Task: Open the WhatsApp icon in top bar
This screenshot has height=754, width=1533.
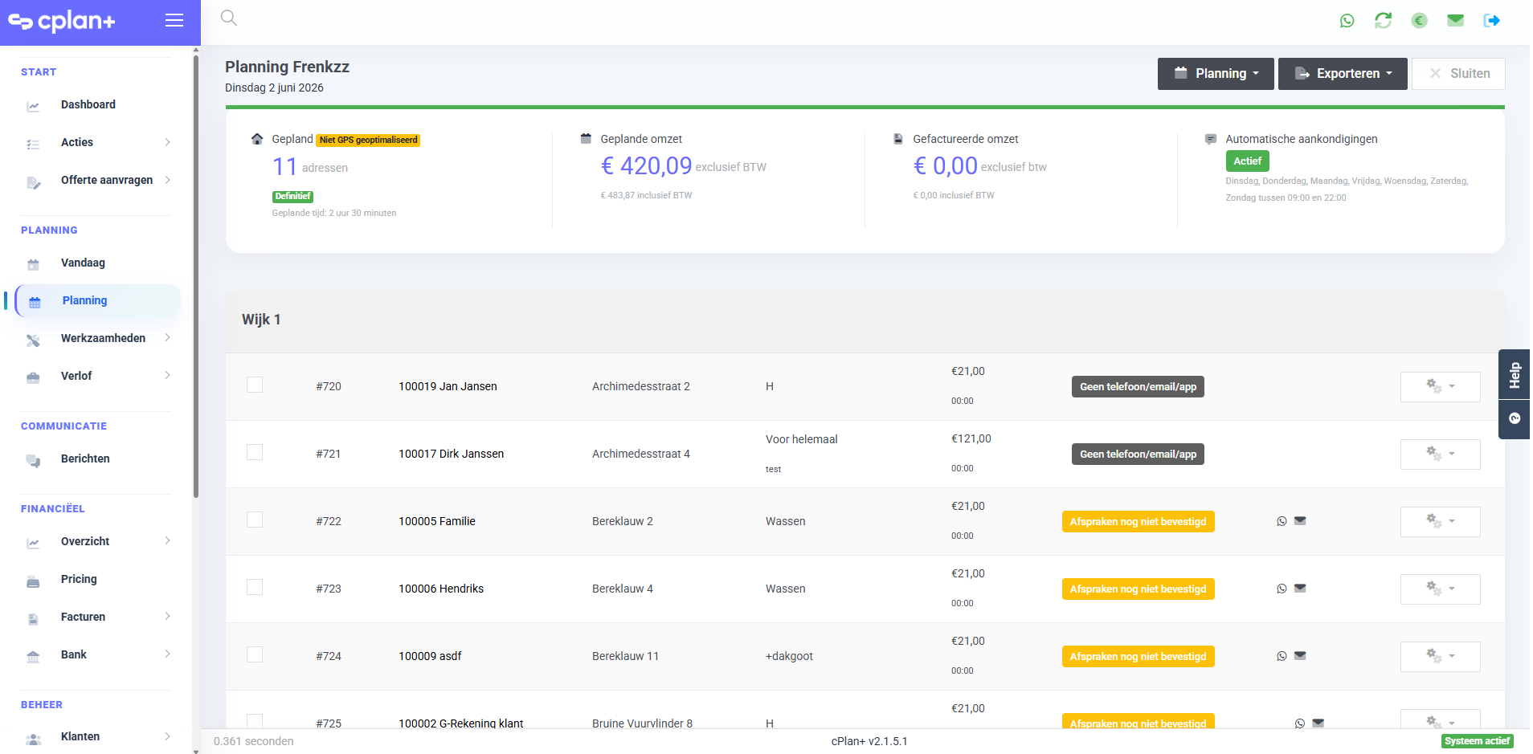Action: point(1347,21)
